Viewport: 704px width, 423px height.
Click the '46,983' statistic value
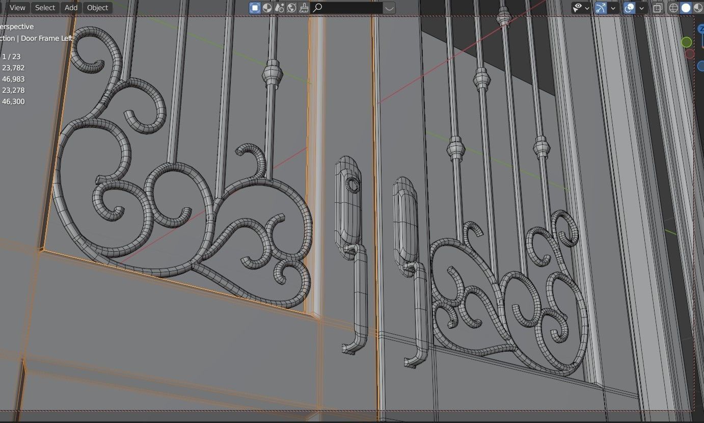tap(13, 79)
